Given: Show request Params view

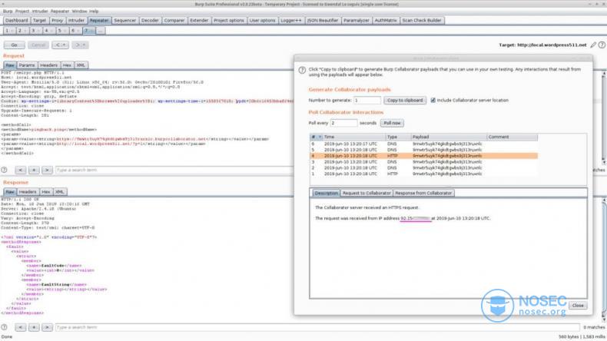Looking at the screenshot, I should click(x=27, y=65).
